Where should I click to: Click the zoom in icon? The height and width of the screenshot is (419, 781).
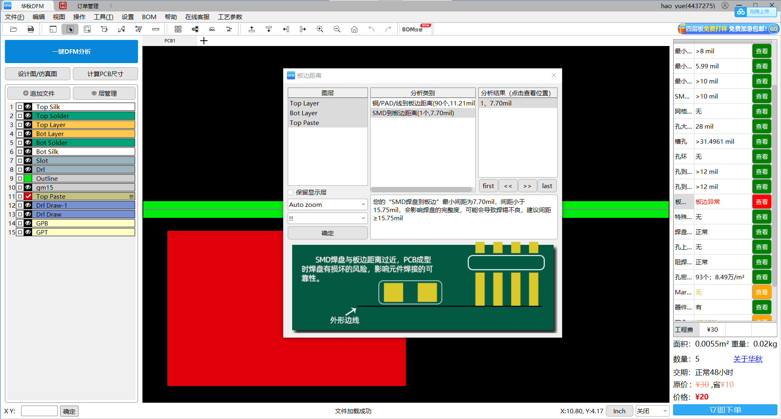point(320,29)
